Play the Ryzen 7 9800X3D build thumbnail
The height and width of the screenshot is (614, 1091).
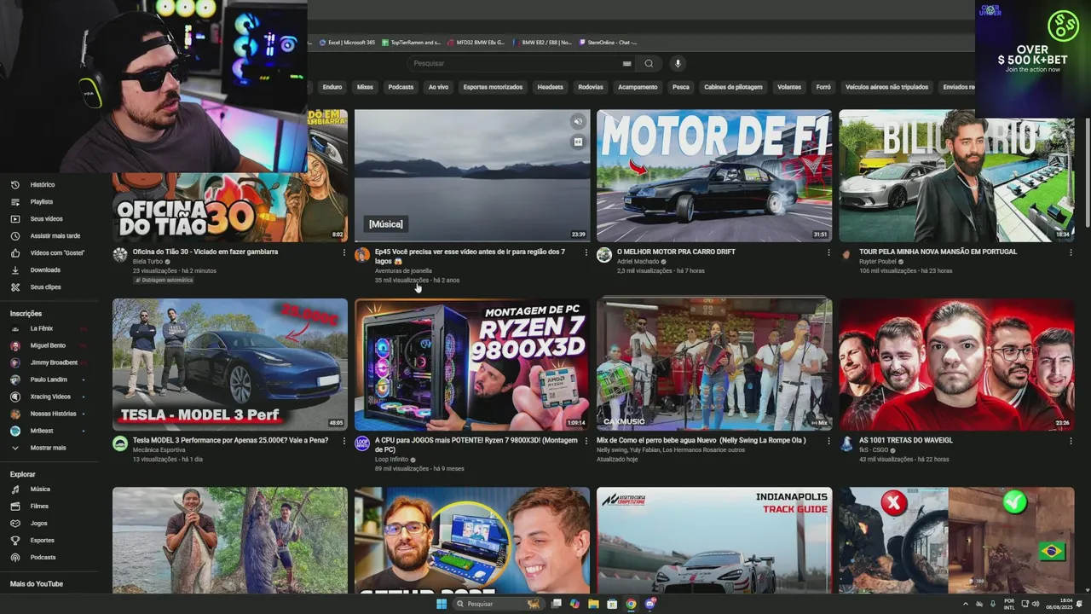pyautogui.click(x=472, y=364)
